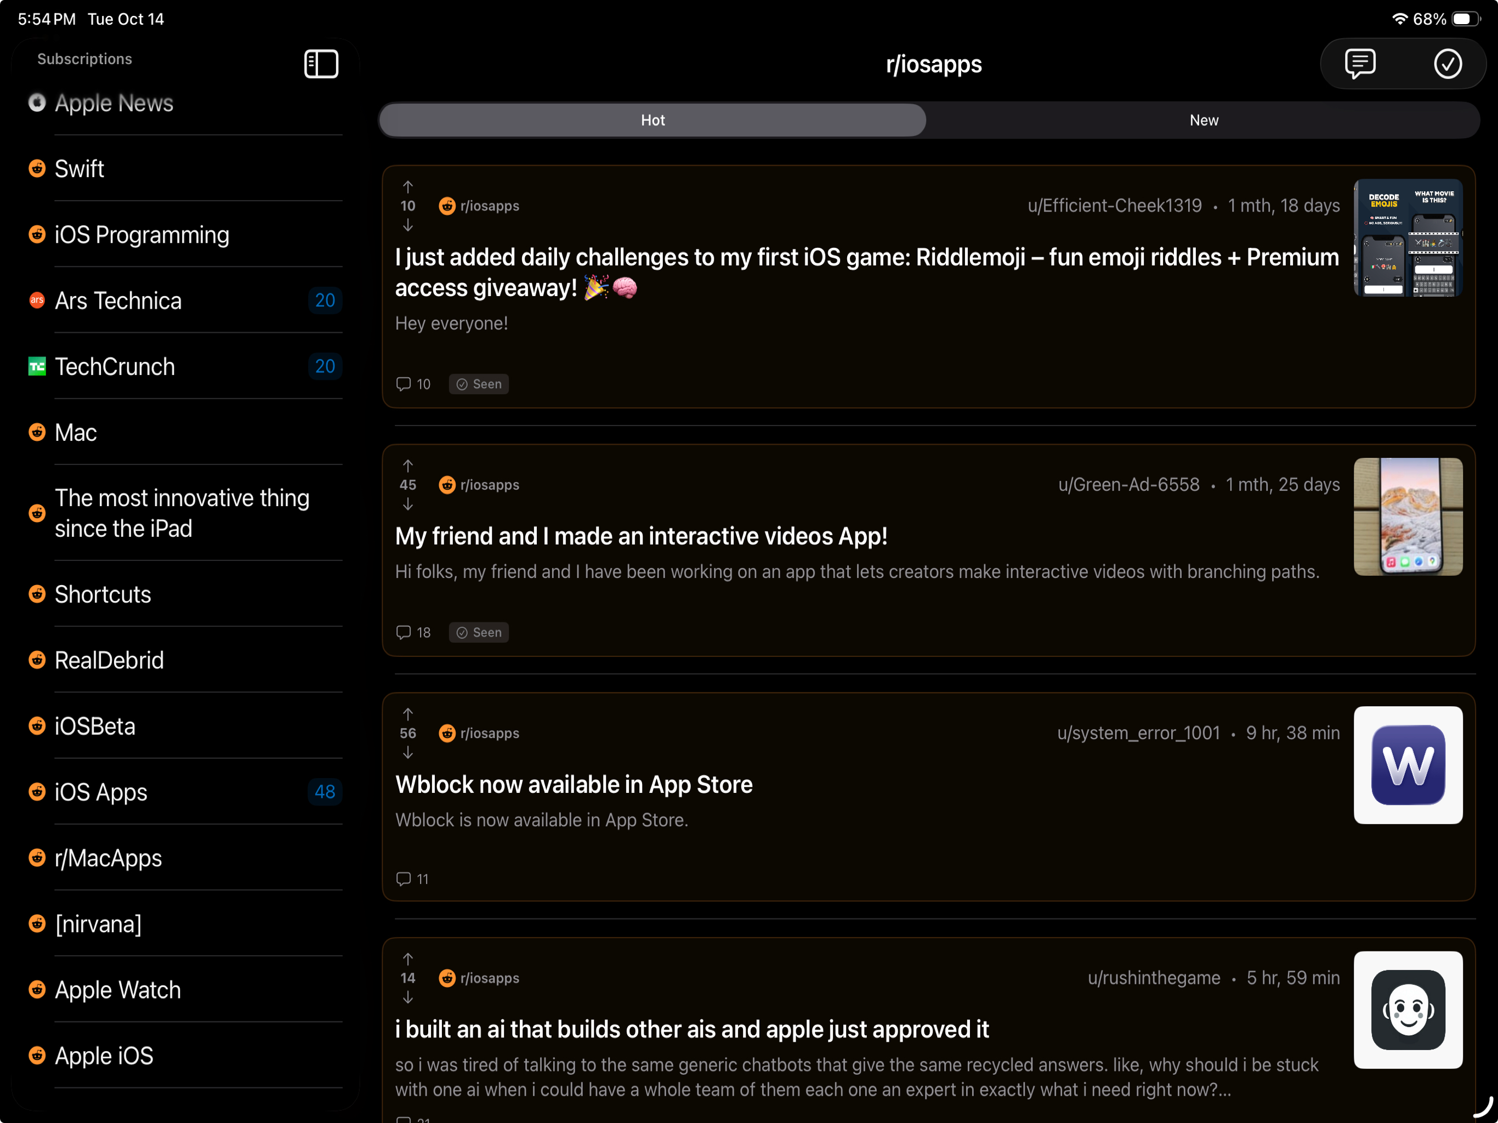Open Ars Technica subscription
This screenshot has width=1498, height=1123.
click(x=184, y=300)
